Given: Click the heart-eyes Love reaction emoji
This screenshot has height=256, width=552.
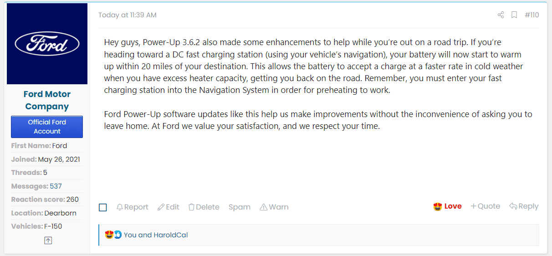Looking at the screenshot, I should click(x=438, y=207).
